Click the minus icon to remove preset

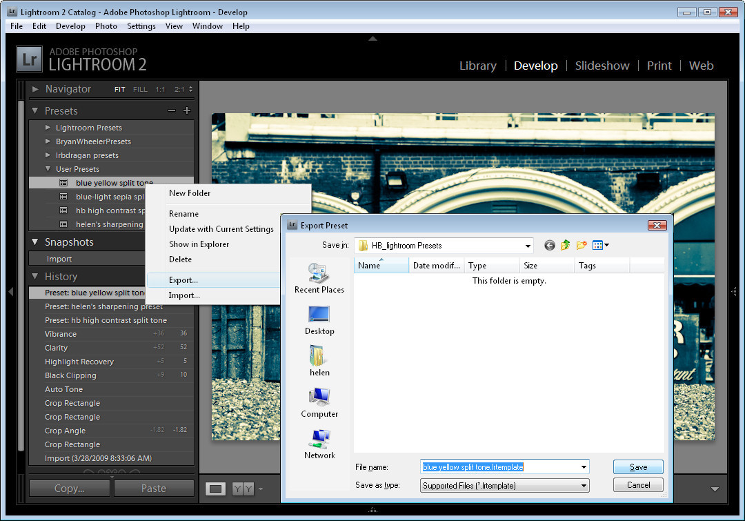coord(172,111)
